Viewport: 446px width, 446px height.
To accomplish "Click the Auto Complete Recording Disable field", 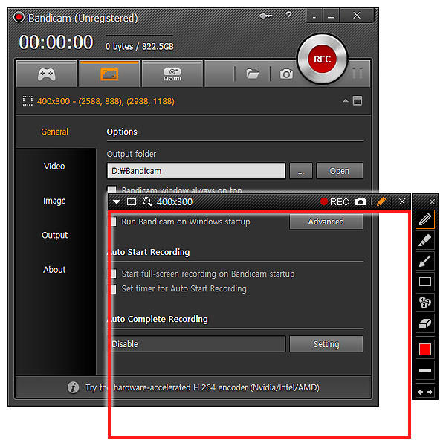I will click(197, 344).
